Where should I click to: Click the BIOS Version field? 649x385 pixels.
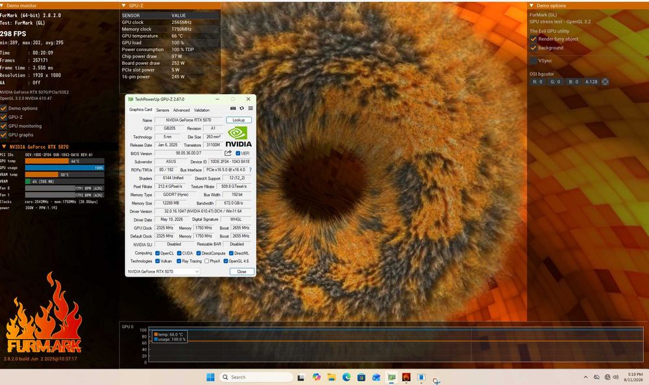point(188,153)
